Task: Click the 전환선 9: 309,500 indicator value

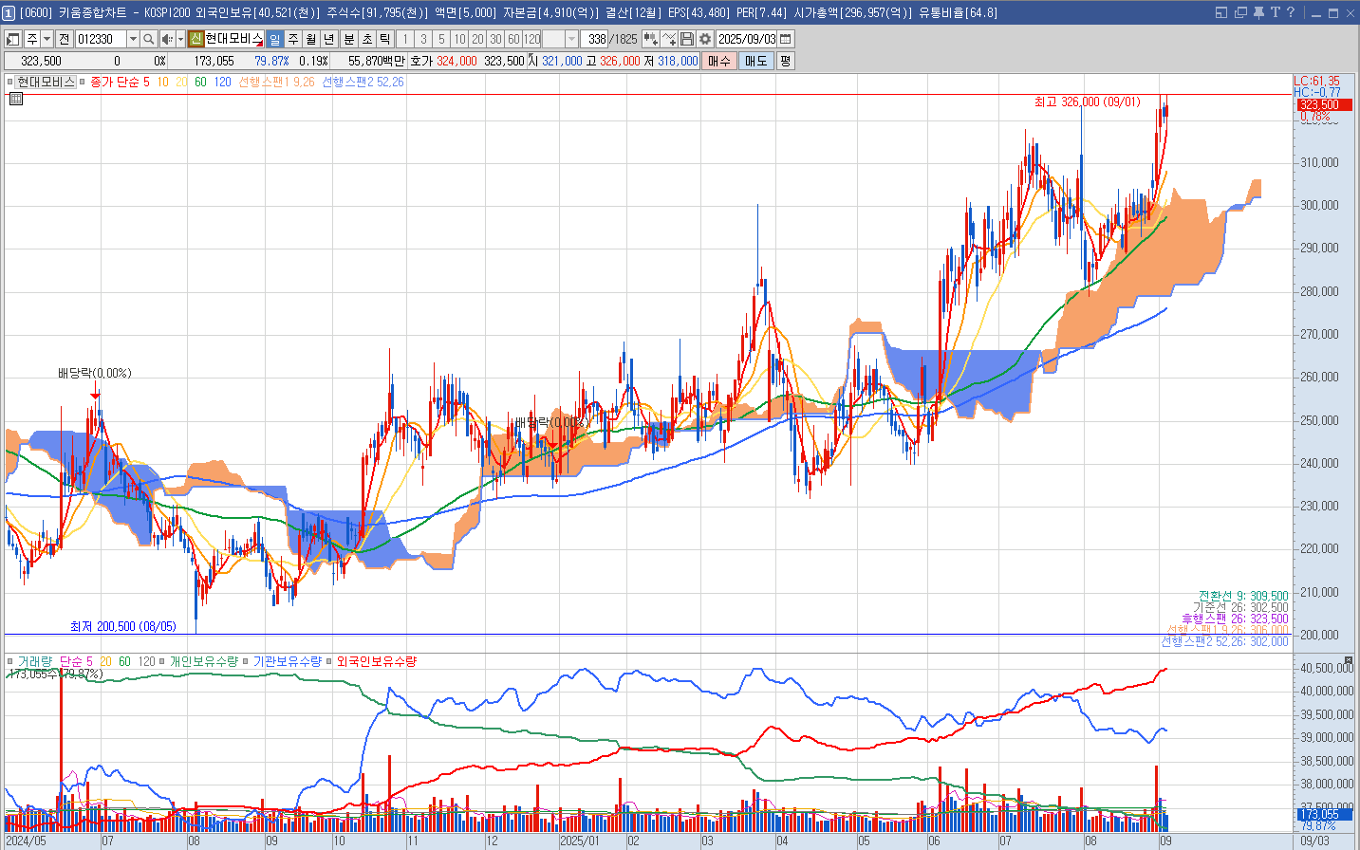Action: click(x=1243, y=596)
